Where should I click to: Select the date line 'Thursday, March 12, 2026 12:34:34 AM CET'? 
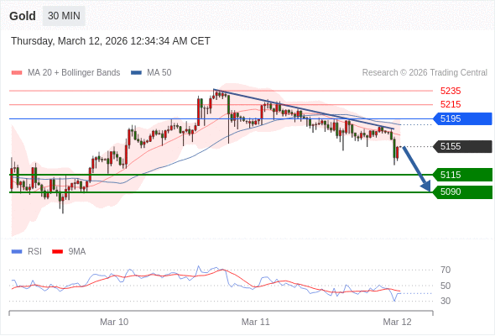click(111, 41)
